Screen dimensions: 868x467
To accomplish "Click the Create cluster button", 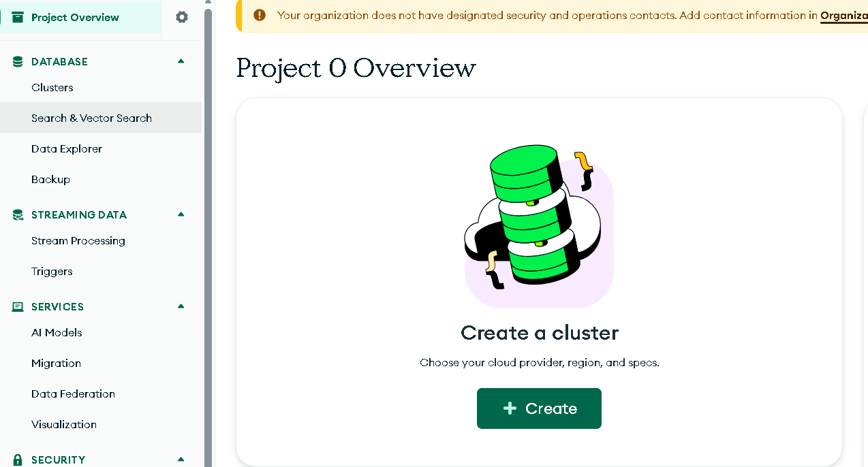I will pyautogui.click(x=539, y=408).
